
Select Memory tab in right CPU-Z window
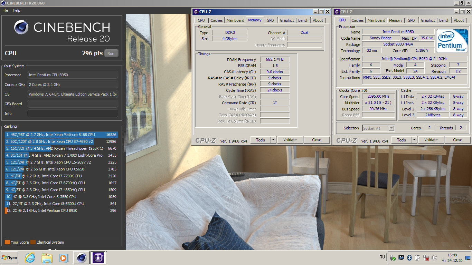[396, 20]
